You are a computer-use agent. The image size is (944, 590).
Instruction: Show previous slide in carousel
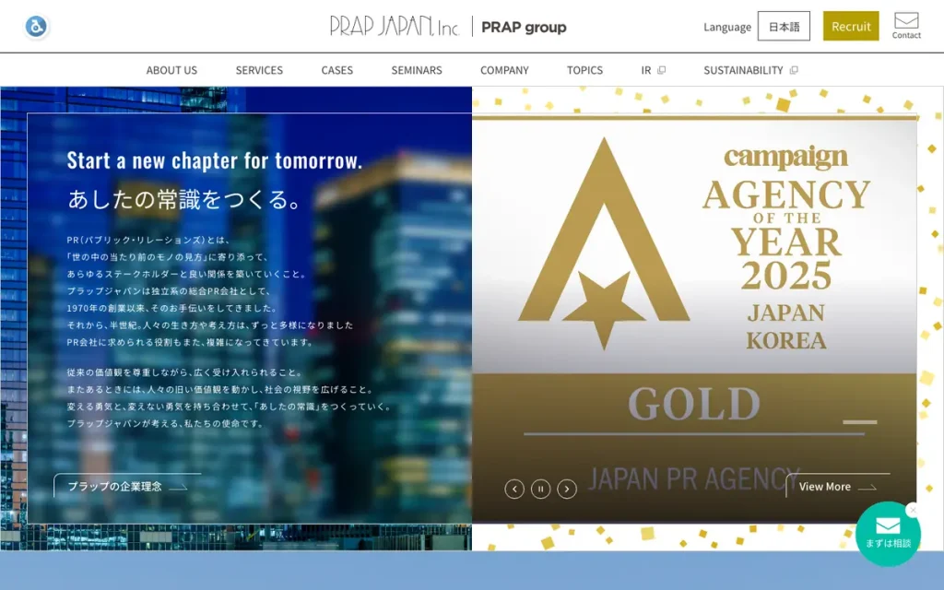click(514, 489)
